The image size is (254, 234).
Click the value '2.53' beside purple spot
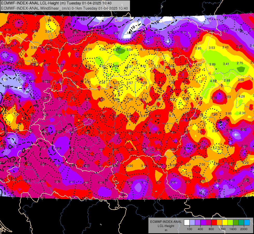[228, 97]
